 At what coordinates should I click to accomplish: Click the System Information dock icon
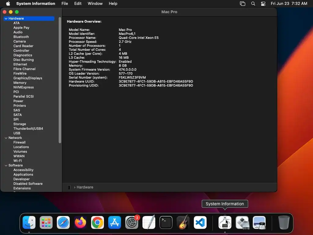[x=225, y=222]
